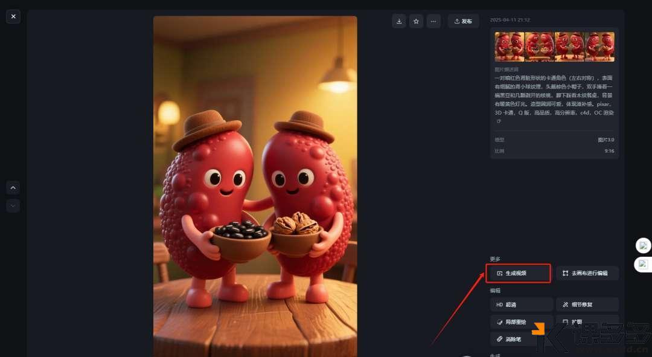Select the fourth thumbnail in the results strip
The height and width of the screenshot is (357, 652).
(599, 47)
